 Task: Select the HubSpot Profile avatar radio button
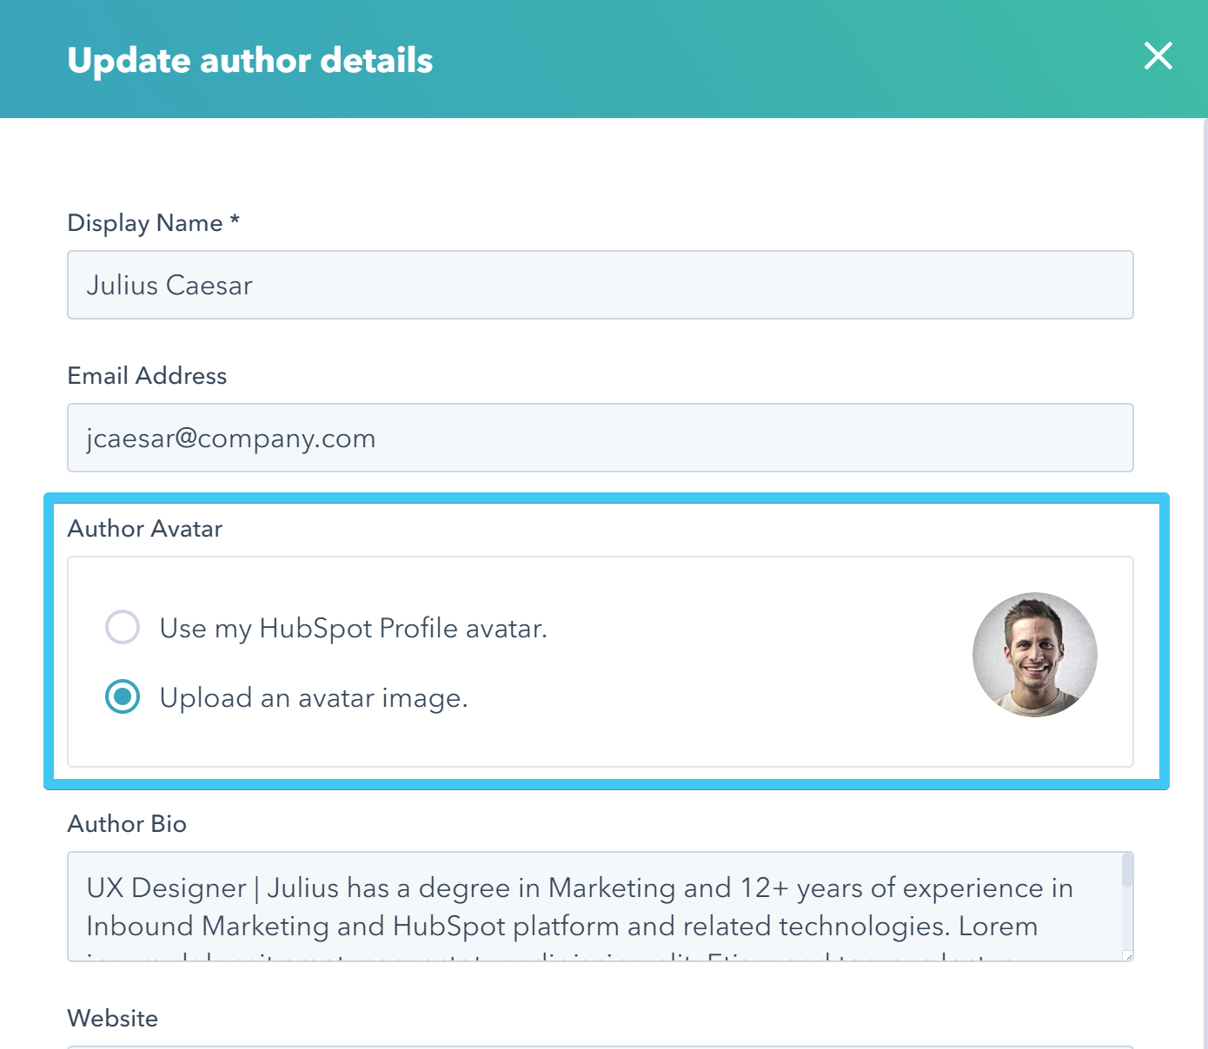coord(123,627)
